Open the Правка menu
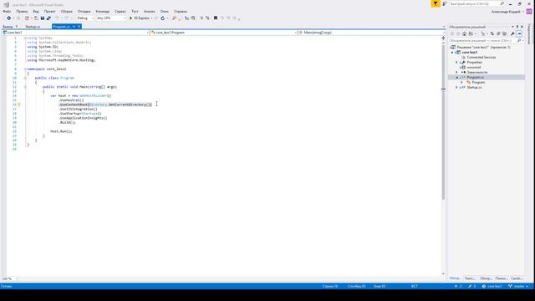The height and width of the screenshot is (301, 535). 22,12
